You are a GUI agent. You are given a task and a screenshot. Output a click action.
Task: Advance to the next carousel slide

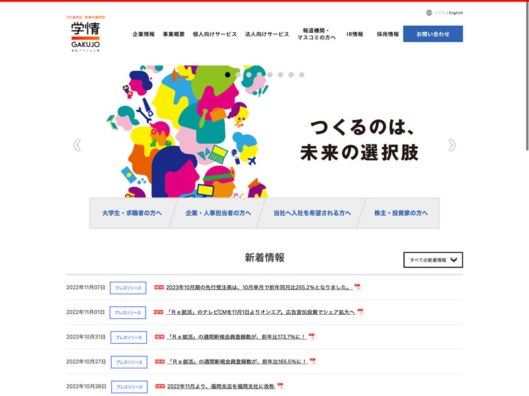click(x=452, y=145)
